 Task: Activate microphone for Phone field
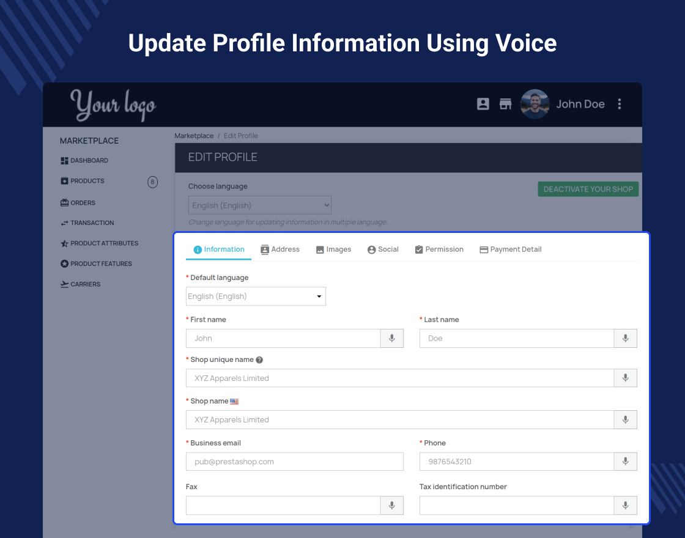point(625,462)
